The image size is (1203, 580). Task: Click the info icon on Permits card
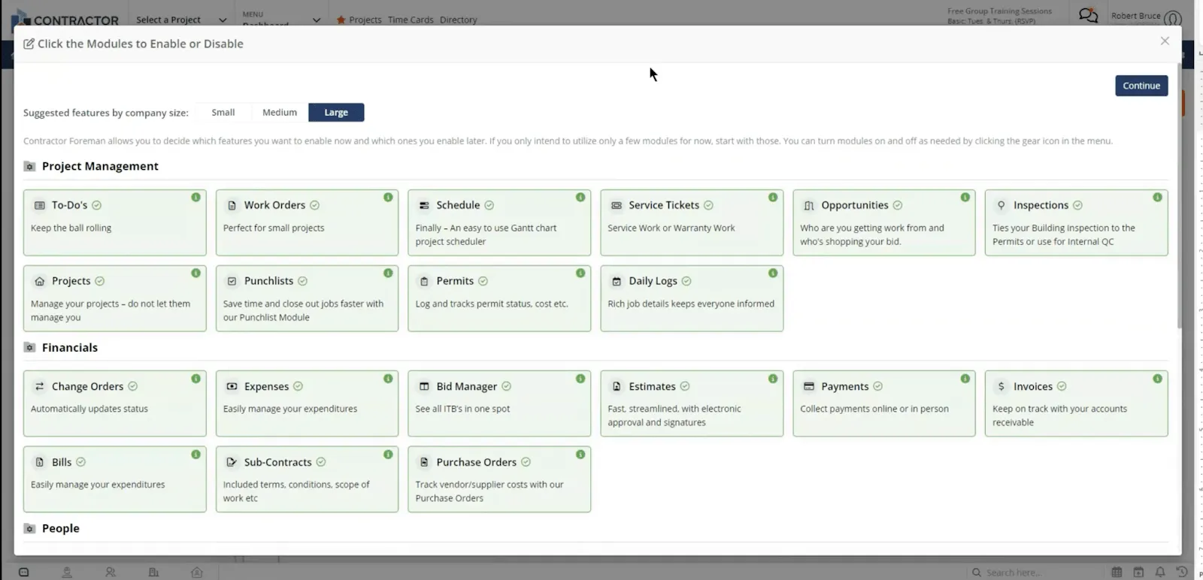580,273
